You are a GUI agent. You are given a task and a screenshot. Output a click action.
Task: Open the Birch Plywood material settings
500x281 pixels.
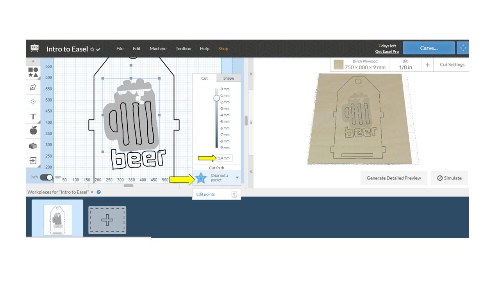(x=360, y=64)
